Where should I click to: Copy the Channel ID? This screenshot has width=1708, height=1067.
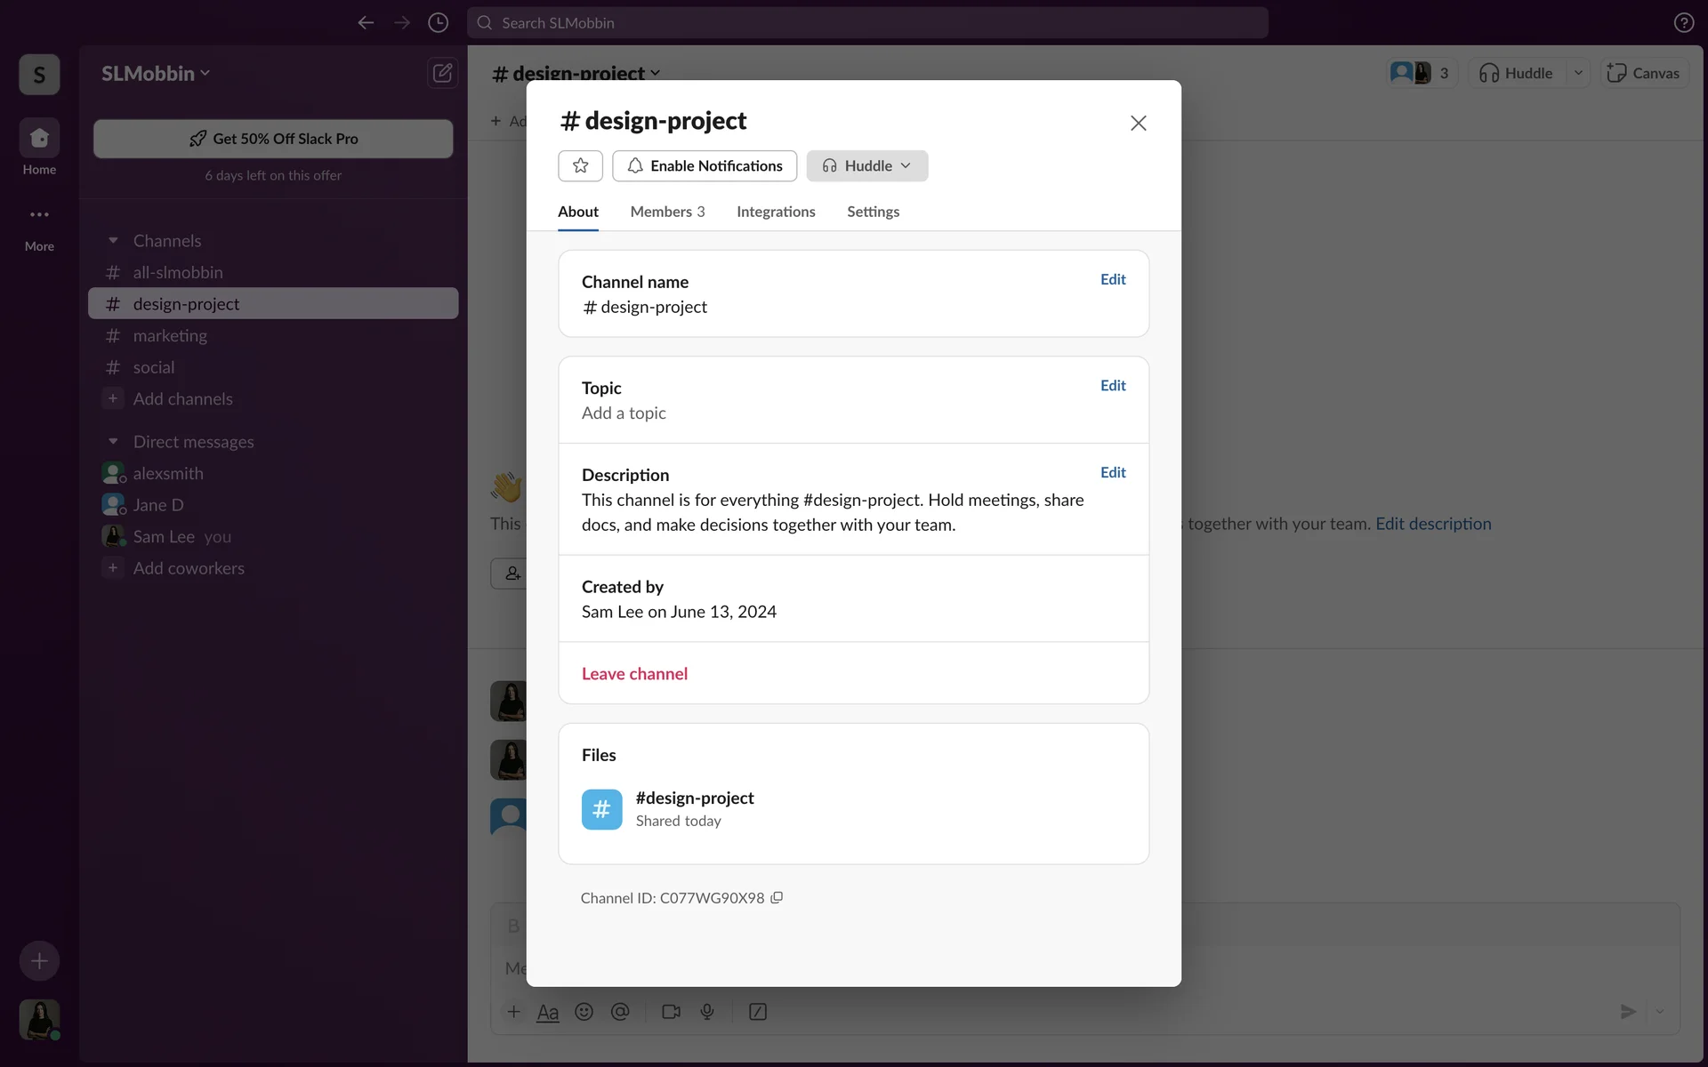tap(777, 898)
